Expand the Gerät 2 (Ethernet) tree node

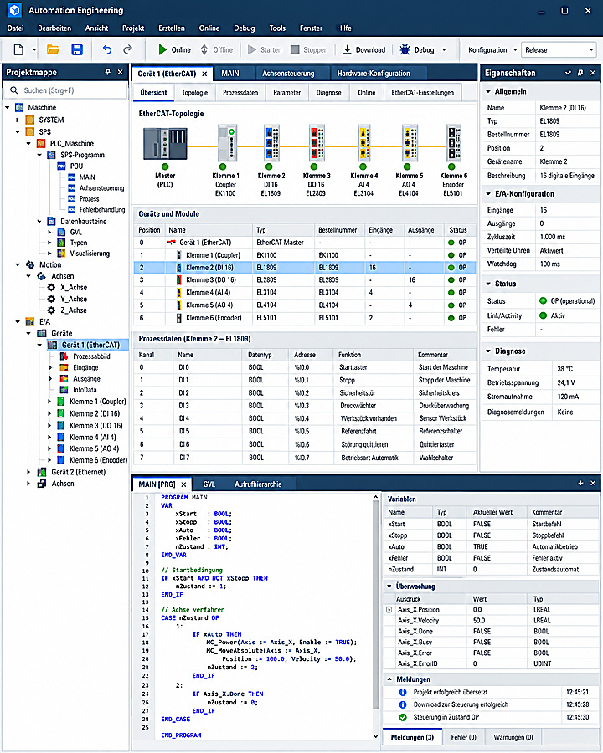(28, 472)
